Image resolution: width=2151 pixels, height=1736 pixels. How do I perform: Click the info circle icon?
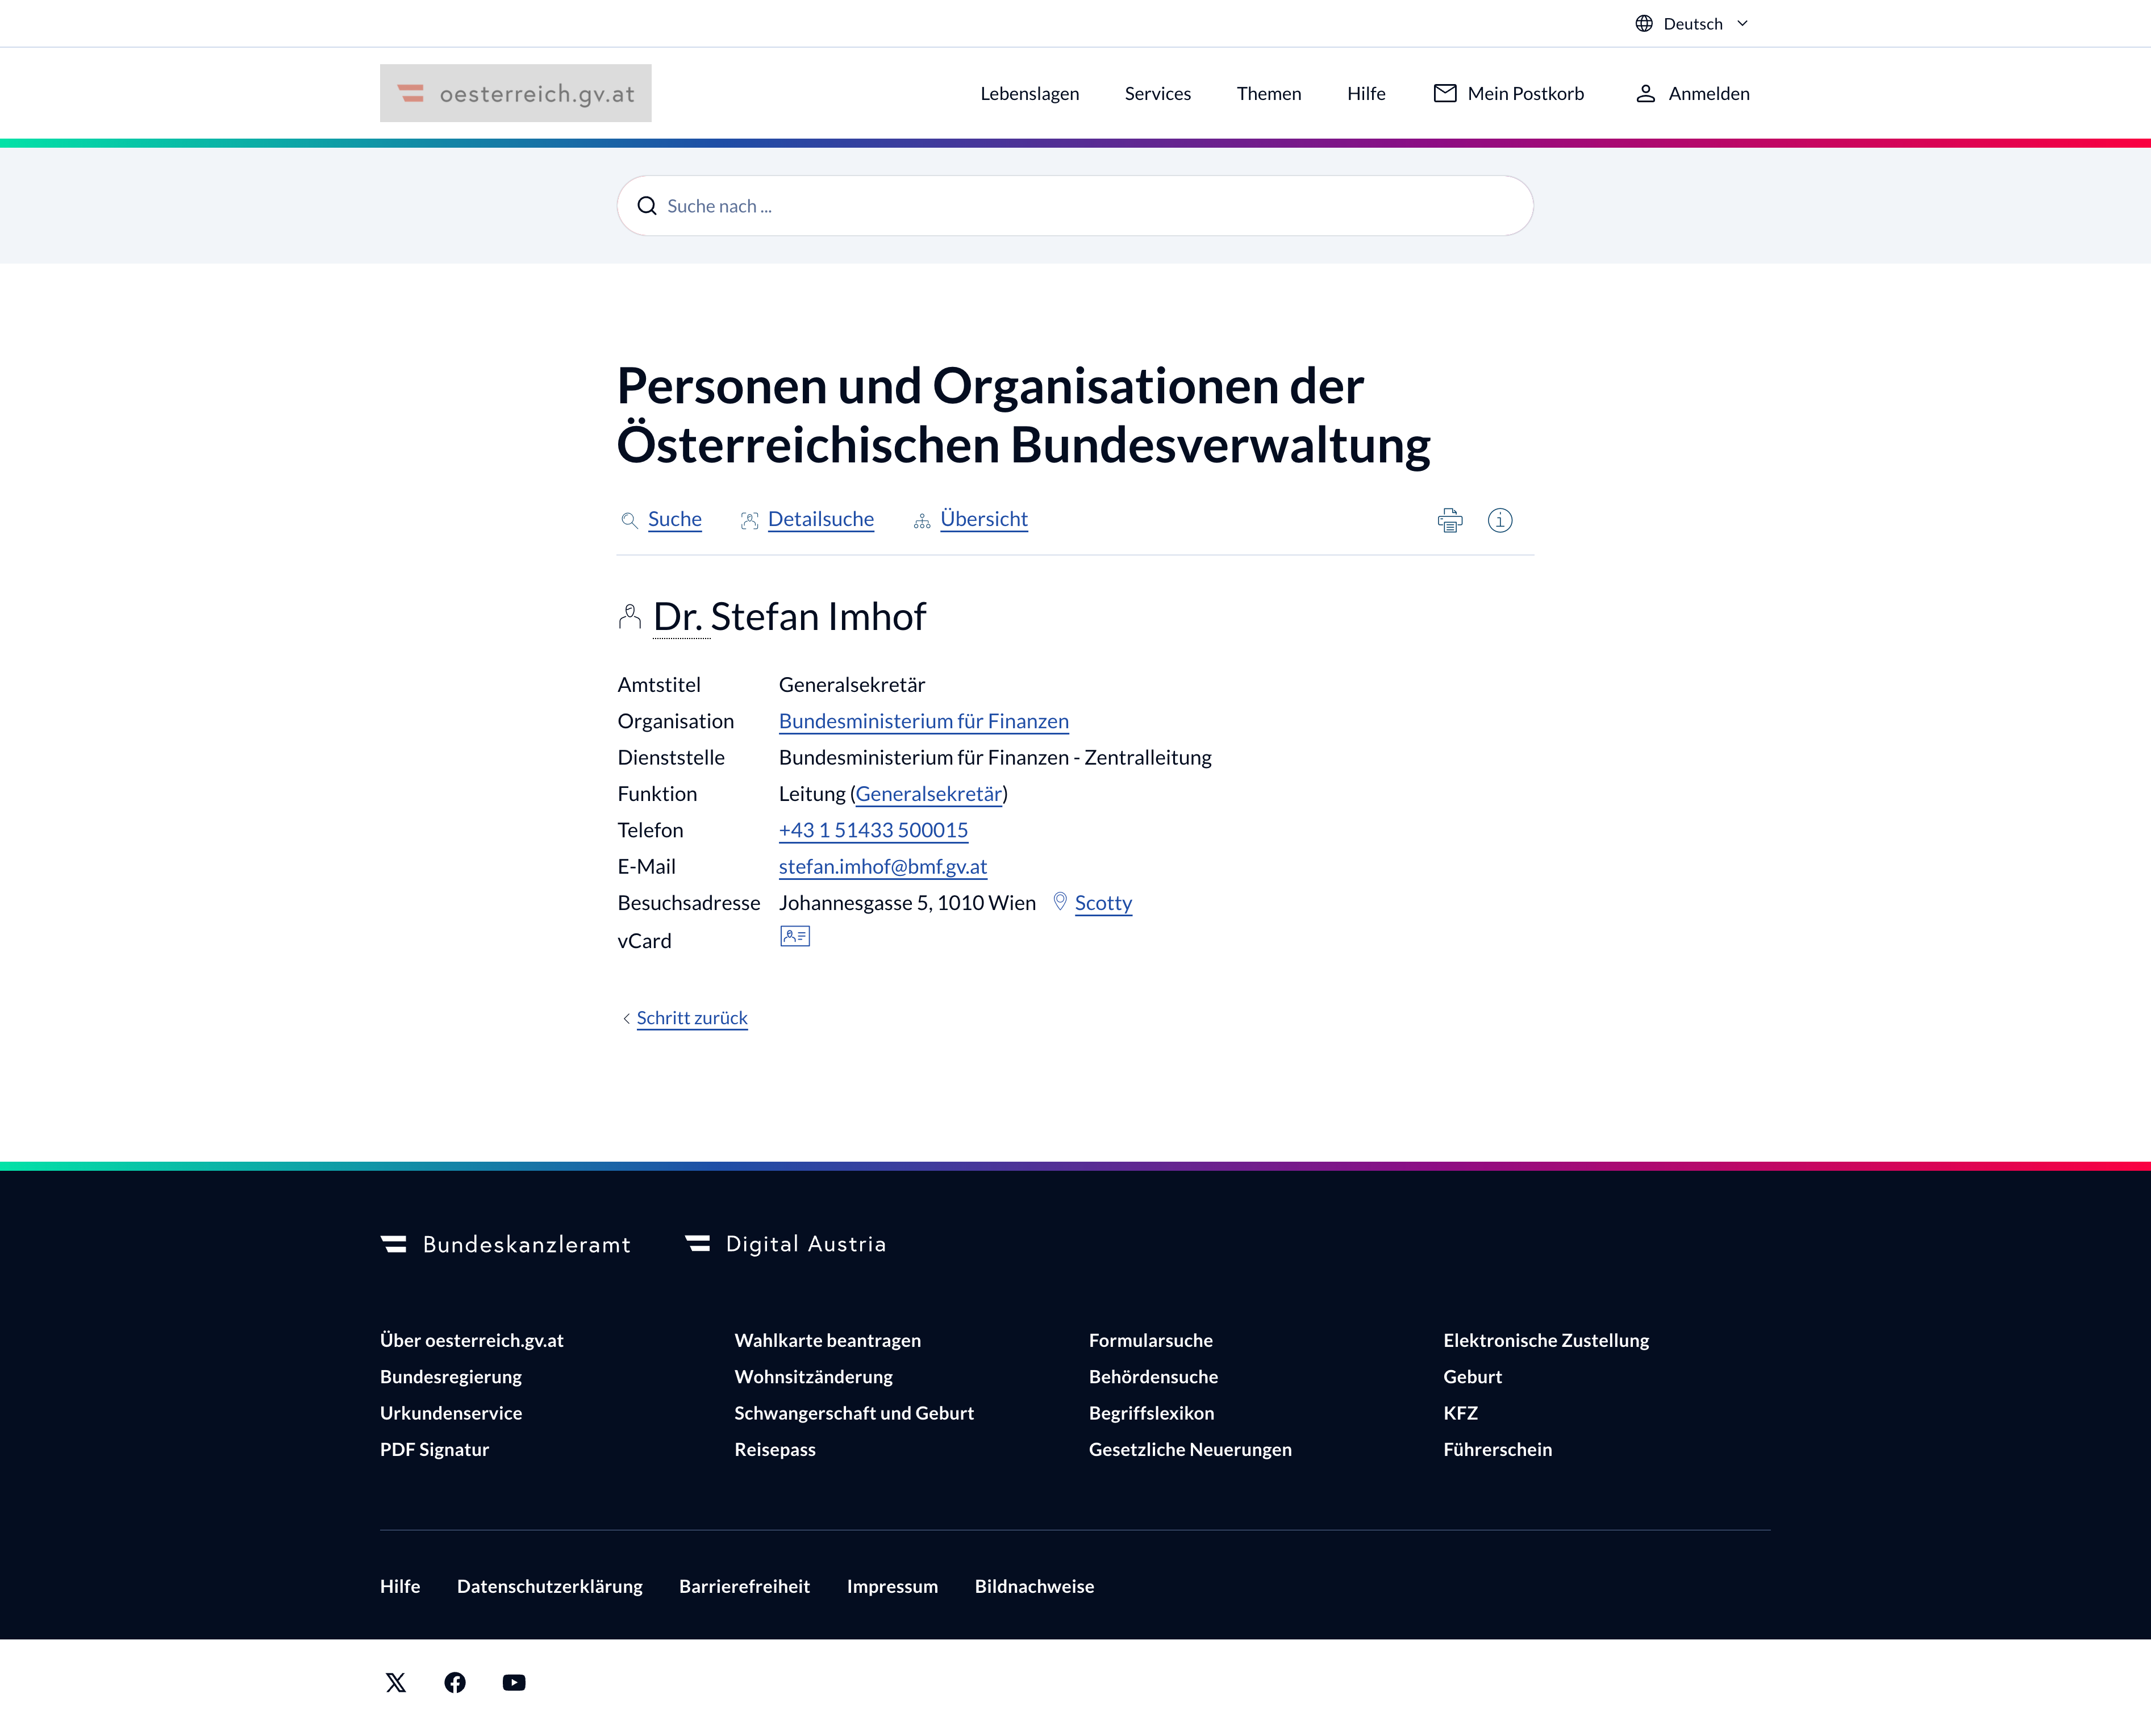coord(1499,520)
